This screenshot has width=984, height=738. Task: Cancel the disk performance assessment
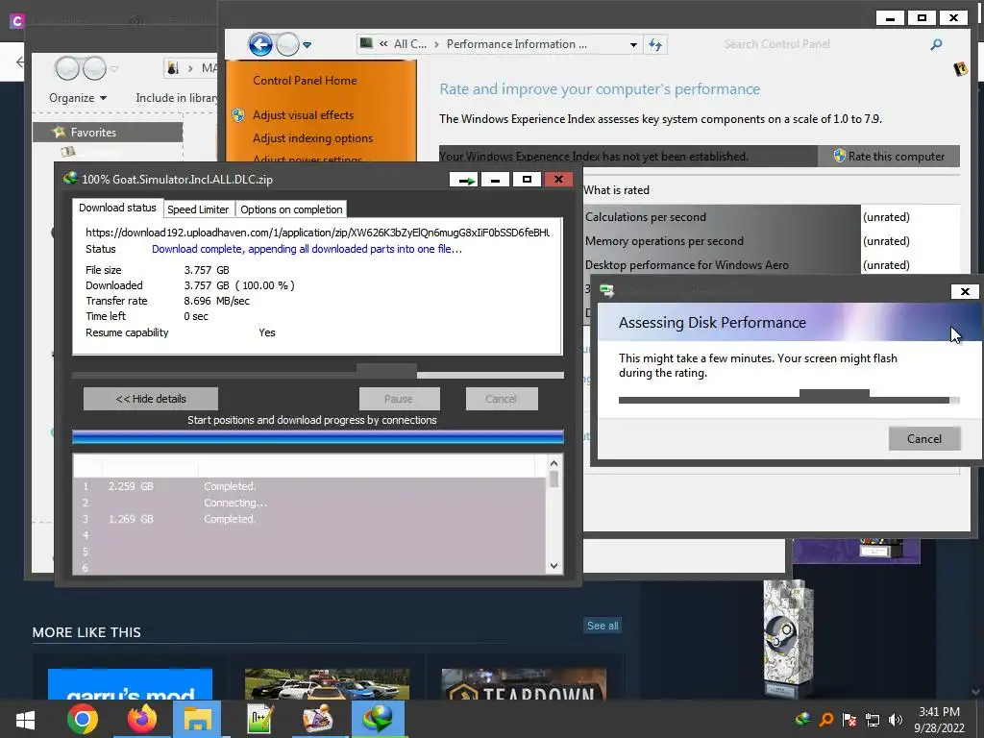point(924,438)
